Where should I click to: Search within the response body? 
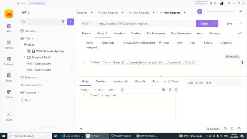(x=176, y=90)
